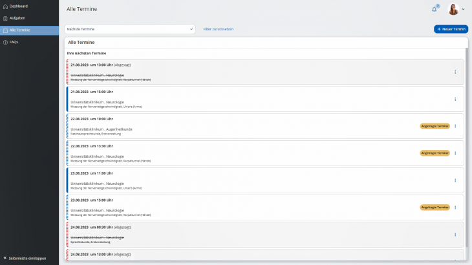Open three-dot menu for 22.08.2023 10:00 appointment

pos(455,126)
